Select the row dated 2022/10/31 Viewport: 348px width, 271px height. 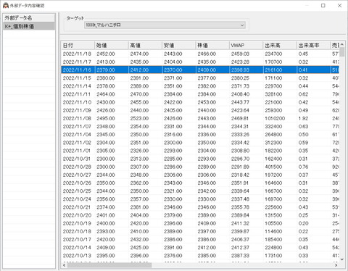(200, 159)
